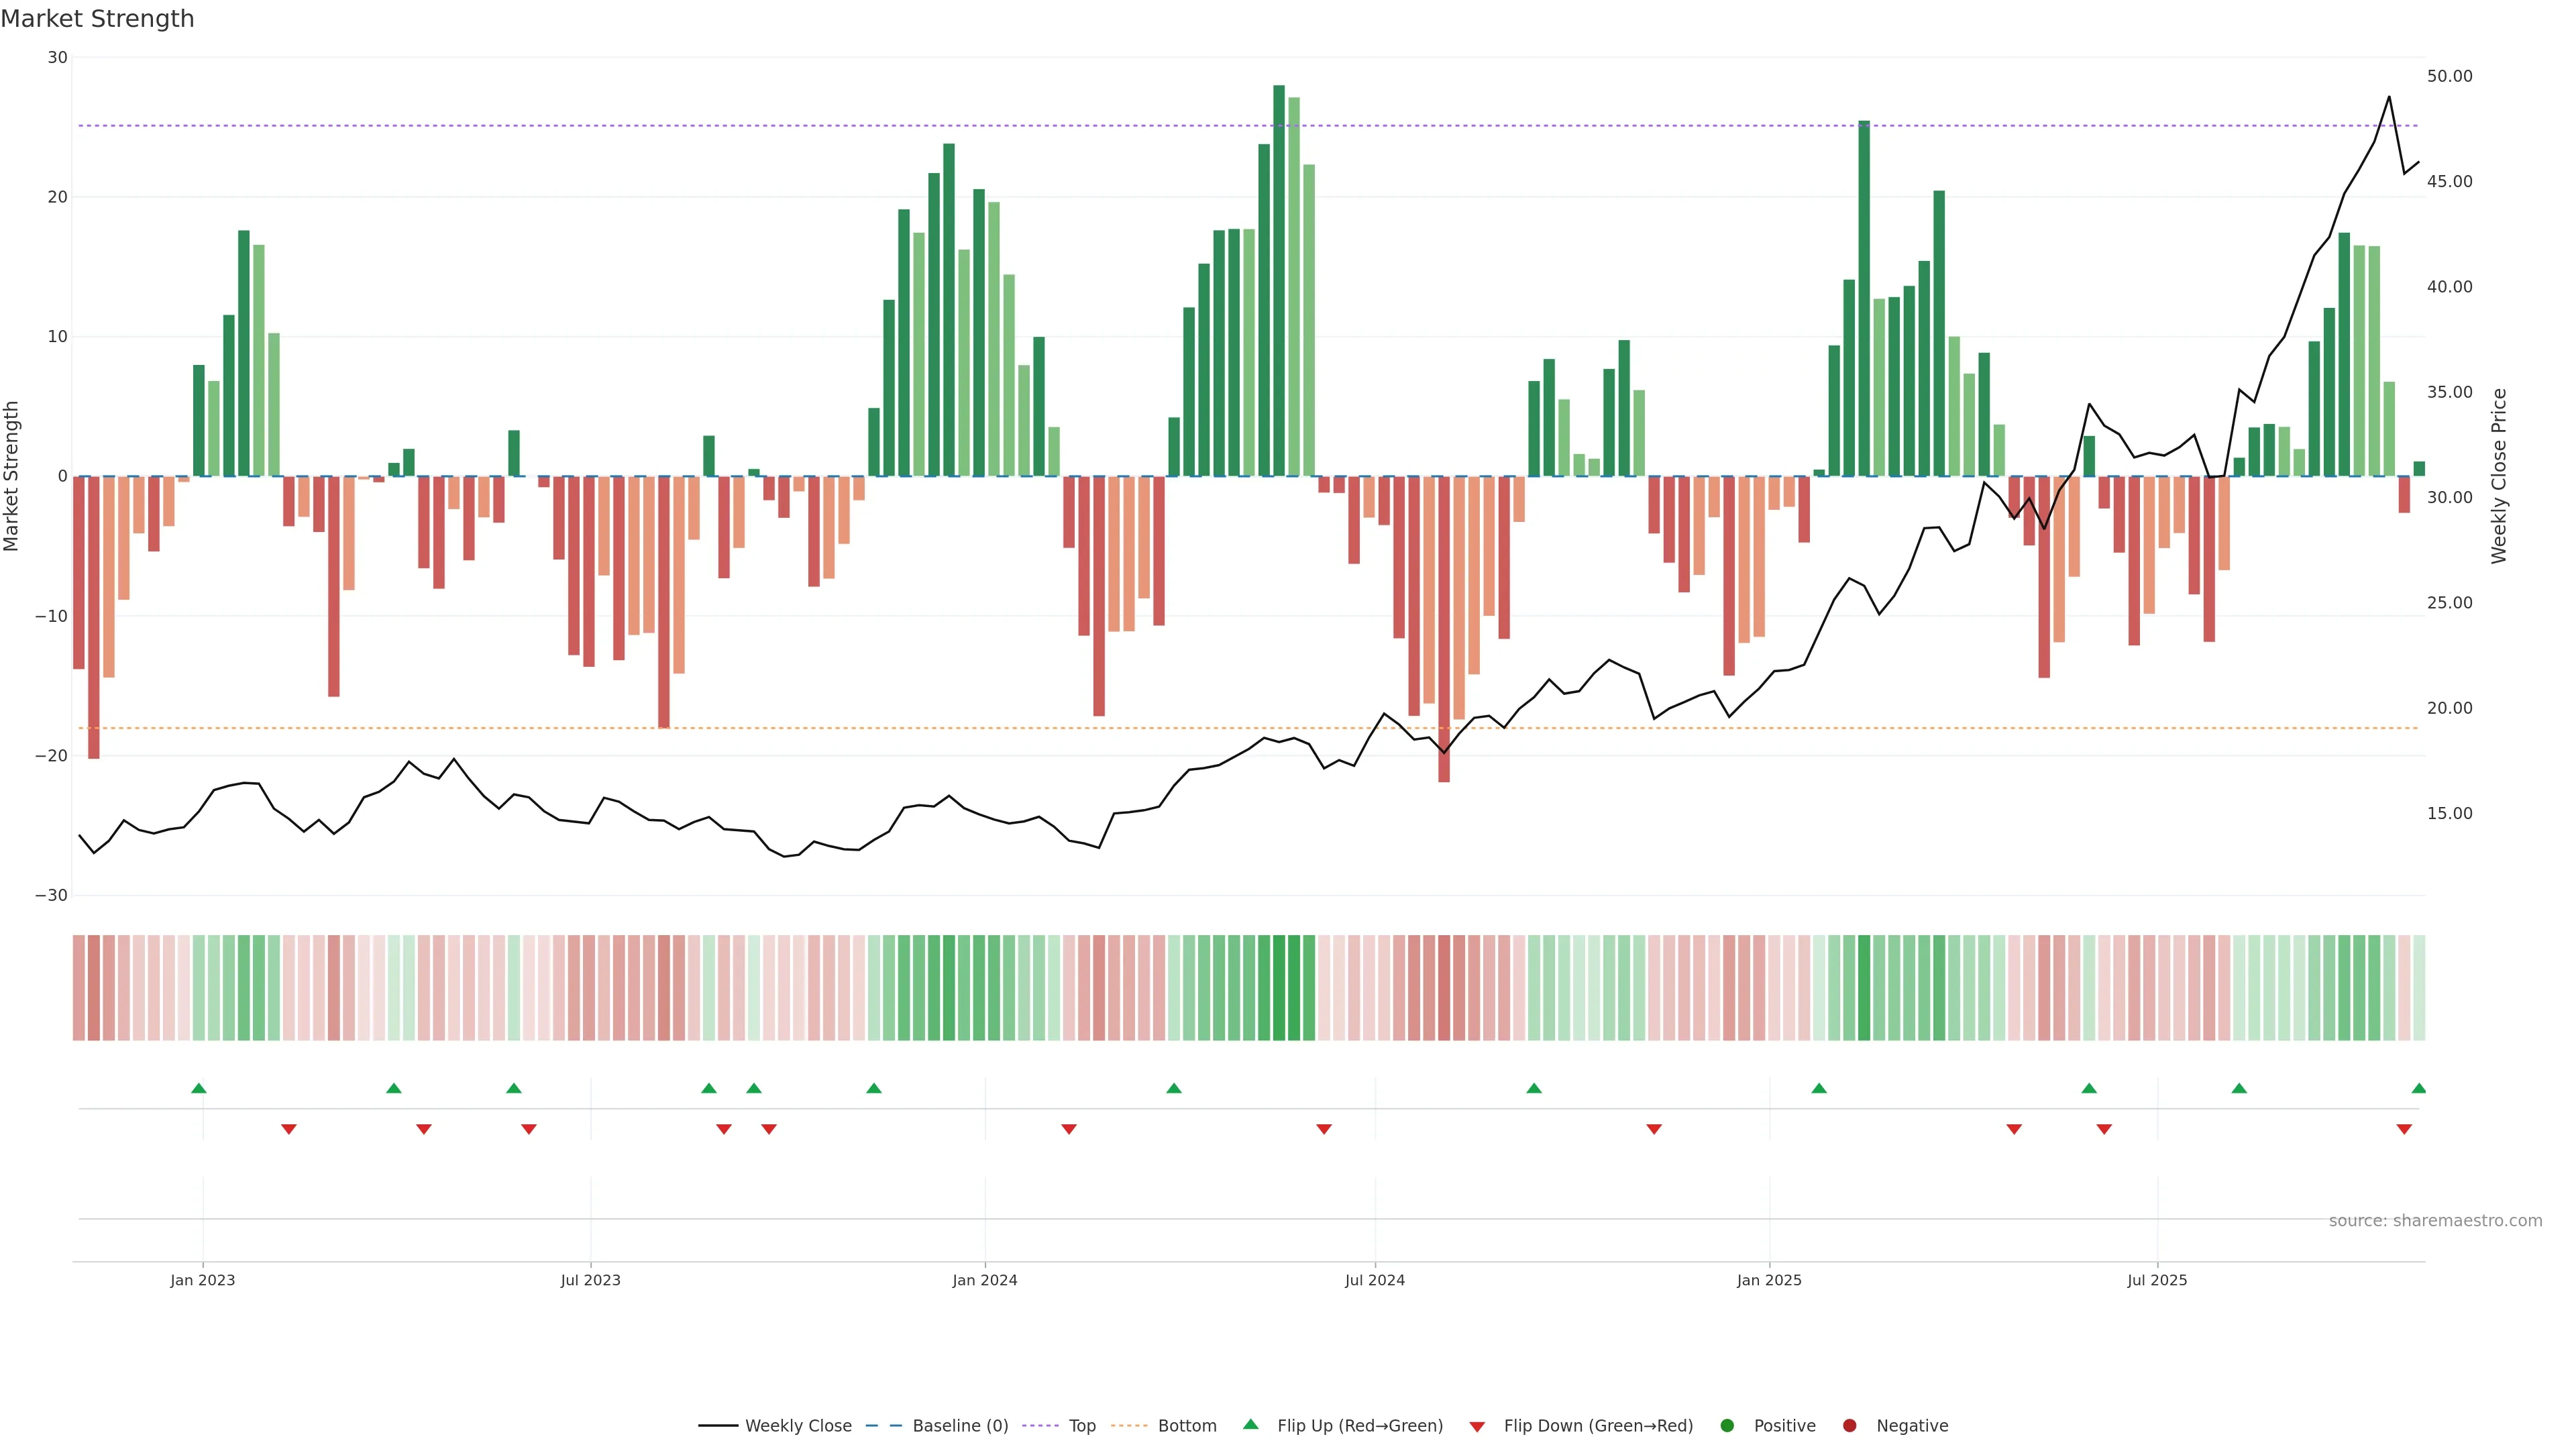This screenshot has height=1449, width=2576.
Task: Click last green flip-up triangle at far right
Action: 2418,1088
